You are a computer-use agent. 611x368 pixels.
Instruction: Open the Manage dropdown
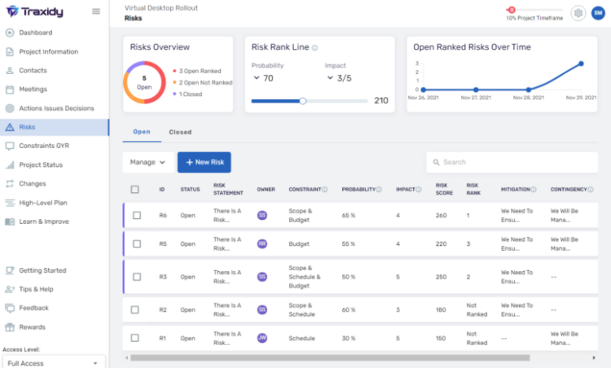148,162
